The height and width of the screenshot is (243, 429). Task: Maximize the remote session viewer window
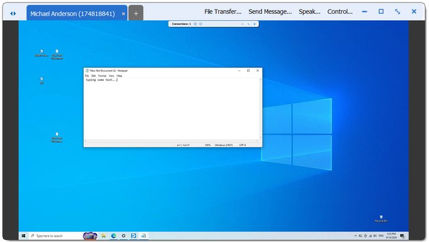(381, 11)
